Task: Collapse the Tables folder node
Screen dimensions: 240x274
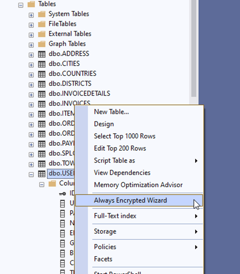Action: [21, 4]
